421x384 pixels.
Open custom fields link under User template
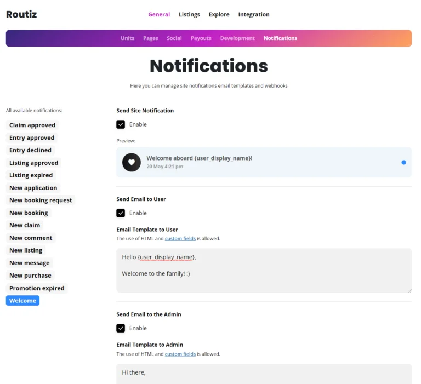180,239
